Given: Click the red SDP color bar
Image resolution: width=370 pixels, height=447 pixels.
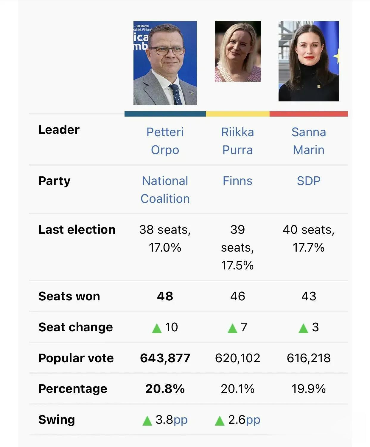Looking at the screenshot, I should (x=309, y=114).
